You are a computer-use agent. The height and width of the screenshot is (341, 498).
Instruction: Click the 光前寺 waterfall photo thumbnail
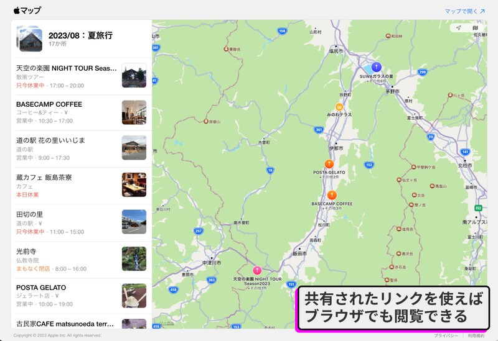coord(134,259)
